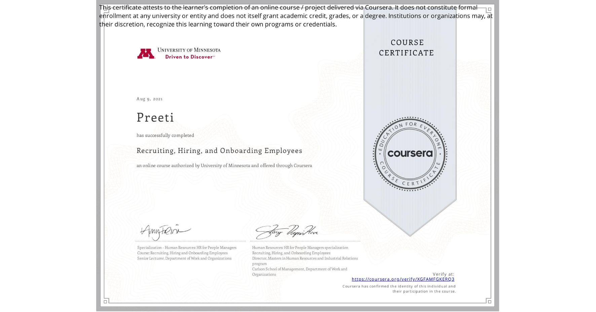Click 'Senior Lecturer, Department of Work and Organizations'
596x312 pixels.
pyautogui.click(x=184, y=258)
